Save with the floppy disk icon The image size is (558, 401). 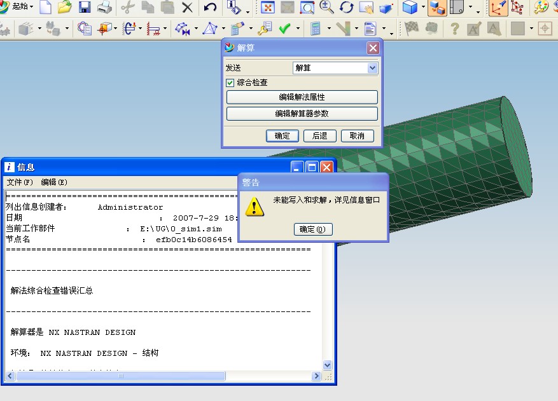pos(85,7)
